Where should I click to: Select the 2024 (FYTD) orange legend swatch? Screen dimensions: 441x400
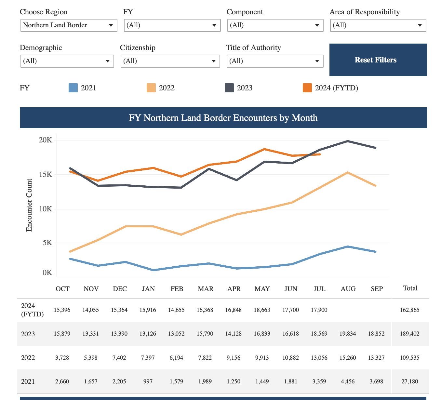307,88
